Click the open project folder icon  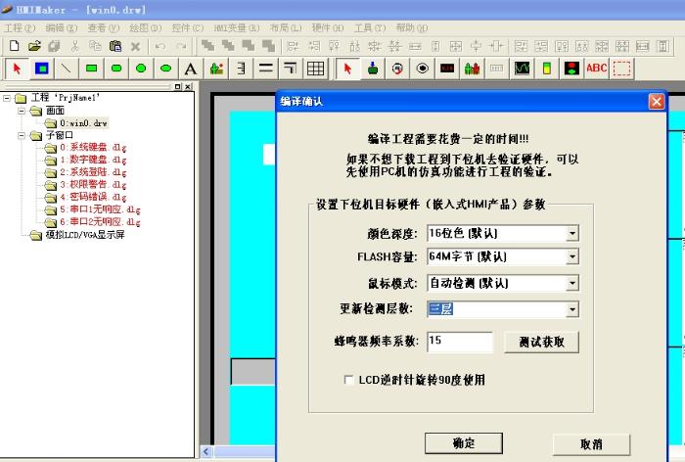[34, 46]
